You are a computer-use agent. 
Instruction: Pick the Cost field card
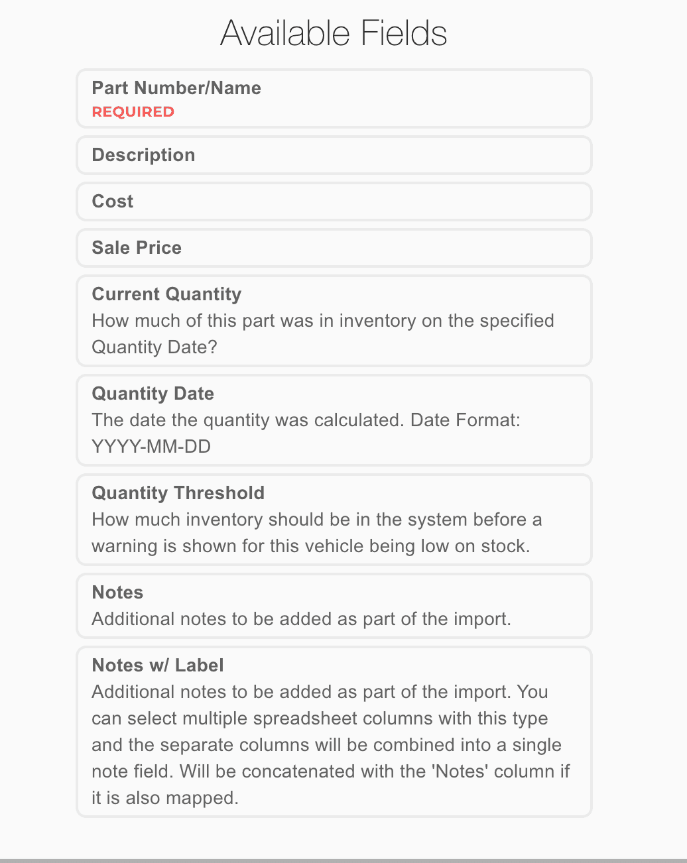(x=334, y=201)
